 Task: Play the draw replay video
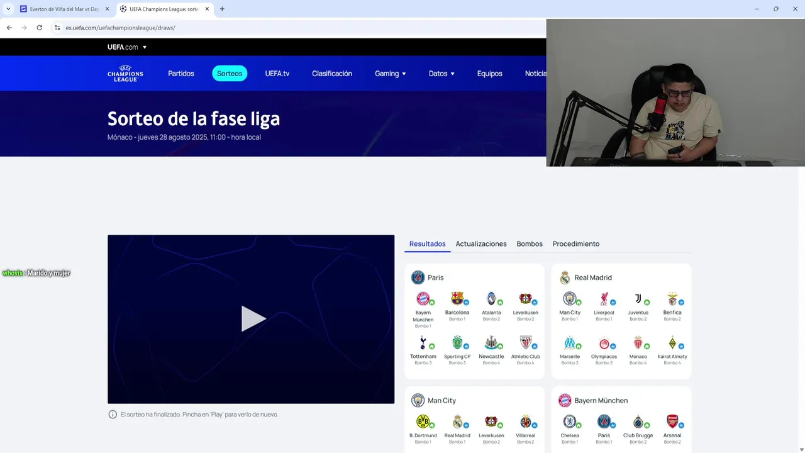(253, 319)
